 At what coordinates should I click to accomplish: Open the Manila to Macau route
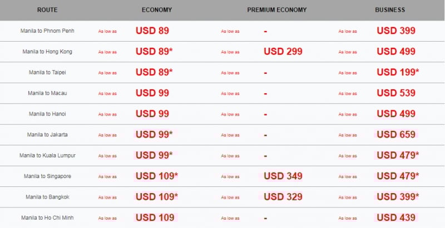tap(47, 93)
